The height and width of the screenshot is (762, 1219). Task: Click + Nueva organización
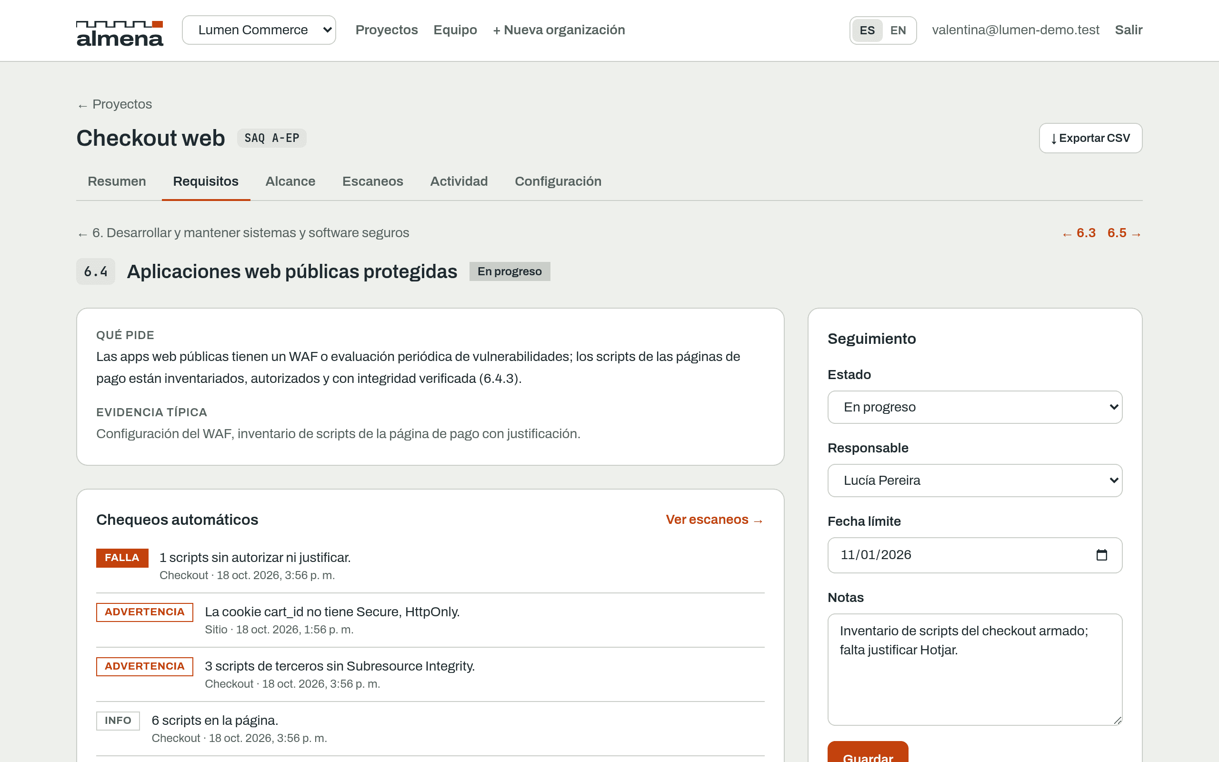pyautogui.click(x=559, y=30)
